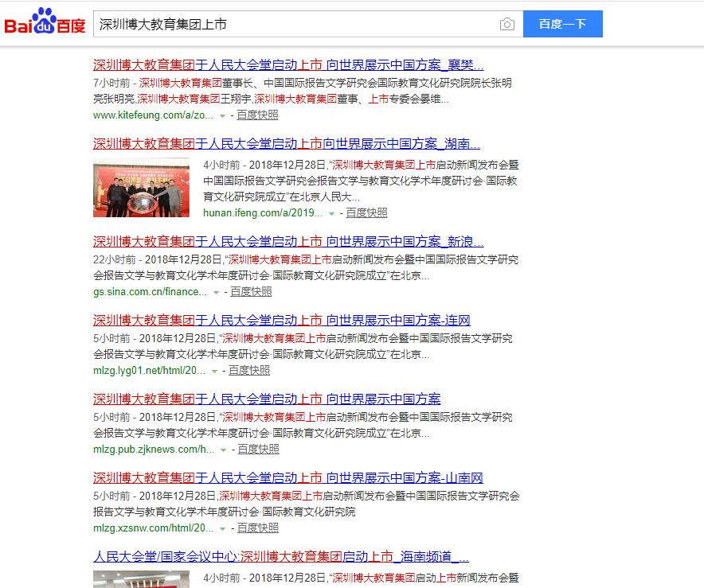
Task: Click the snippet text starting with 7小时前
Action: [x=303, y=91]
